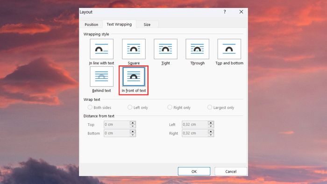327x184 pixels.
Task: Select the Behind text wrapping icon
Action: [x=101, y=77]
